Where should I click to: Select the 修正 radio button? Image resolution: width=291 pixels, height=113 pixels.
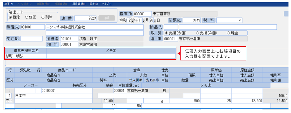click(x=27, y=17)
